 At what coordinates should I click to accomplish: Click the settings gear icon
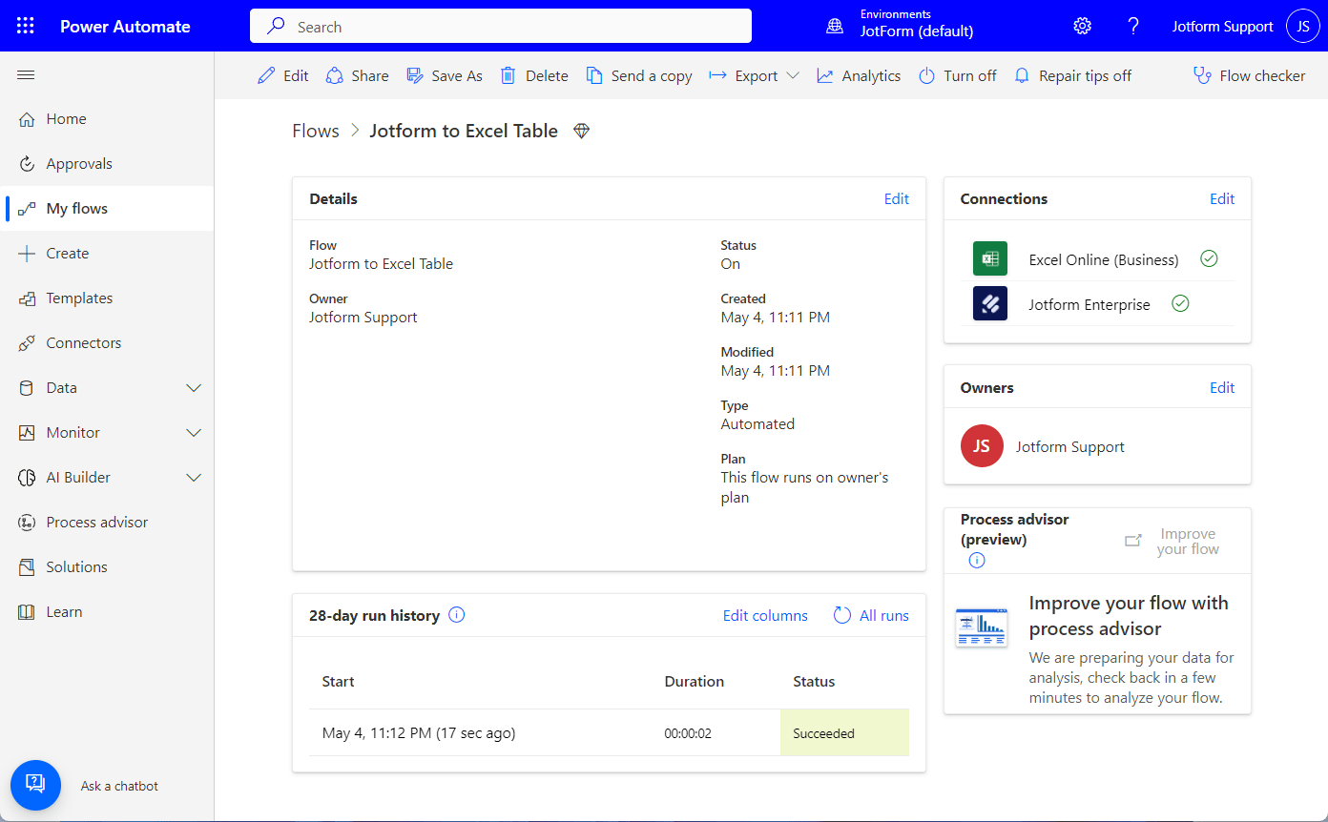click(1082, 26)
